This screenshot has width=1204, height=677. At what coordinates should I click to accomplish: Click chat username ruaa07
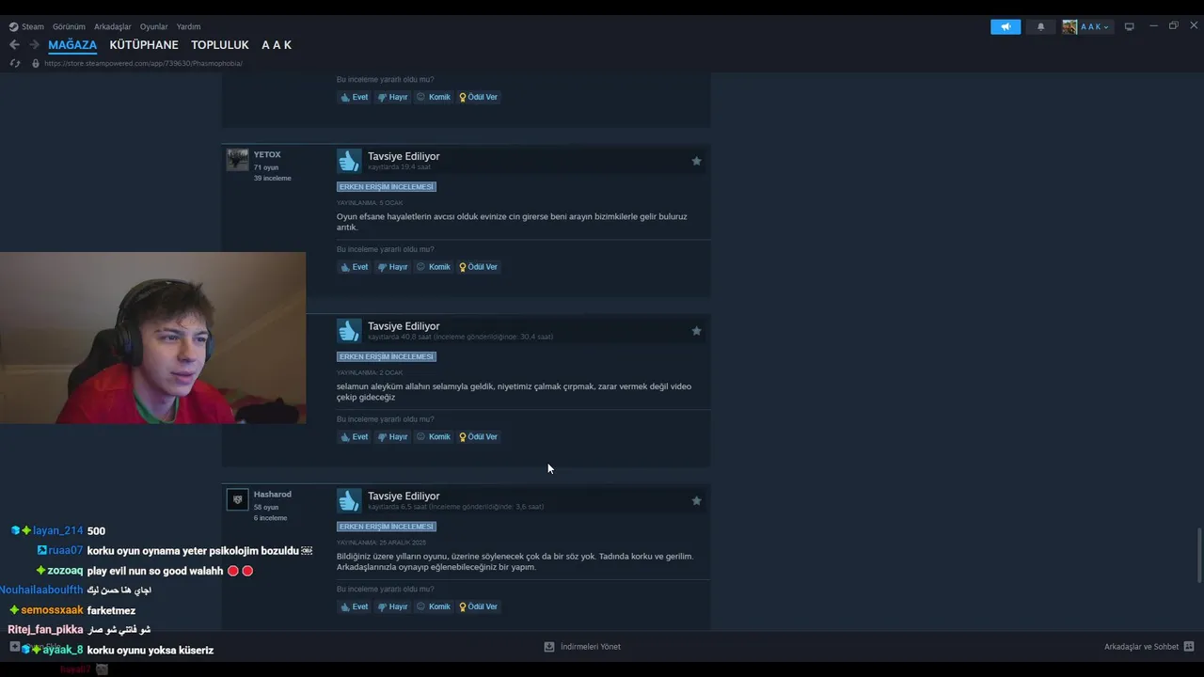click(65, 551)
